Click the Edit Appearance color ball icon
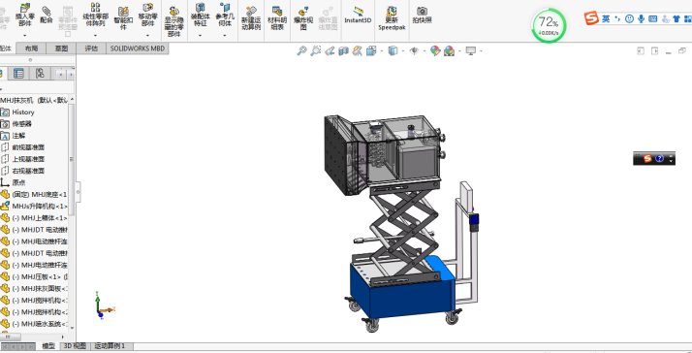Viewport: 692px width, 353px height. click(x=435, y=51)
